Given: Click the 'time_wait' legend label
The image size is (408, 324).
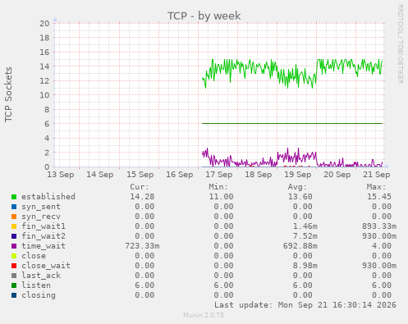Looking at the screenshot, I should pyautogui.click(x=44, y=246).
